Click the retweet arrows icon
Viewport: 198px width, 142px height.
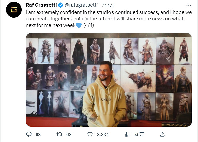coord(60,134)
